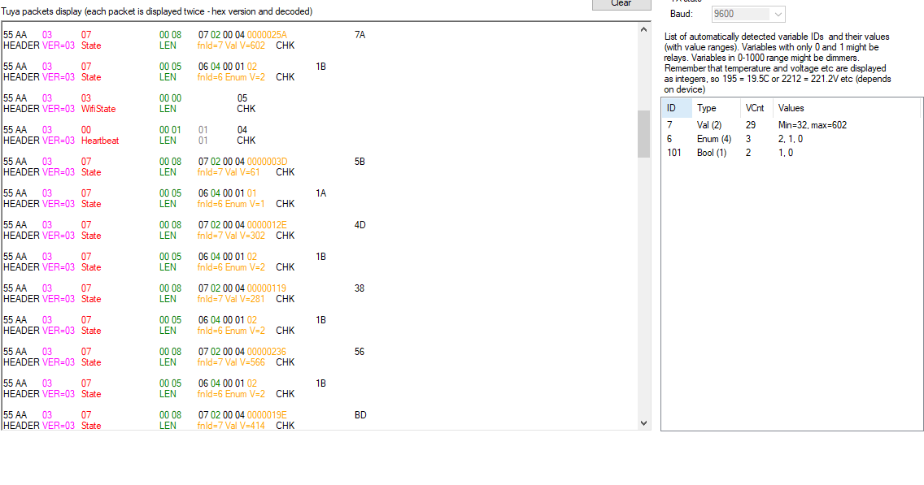Click the hex value 0000003D

tap(267, 162)
